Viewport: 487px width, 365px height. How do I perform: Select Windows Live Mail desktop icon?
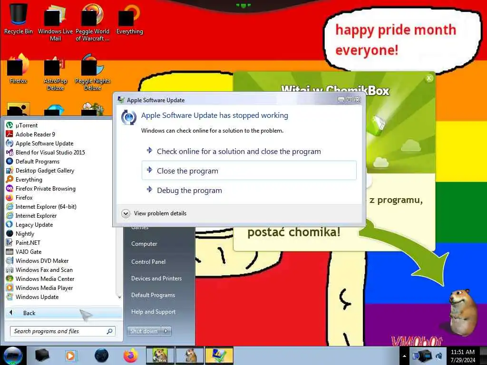tap(55, 22)
